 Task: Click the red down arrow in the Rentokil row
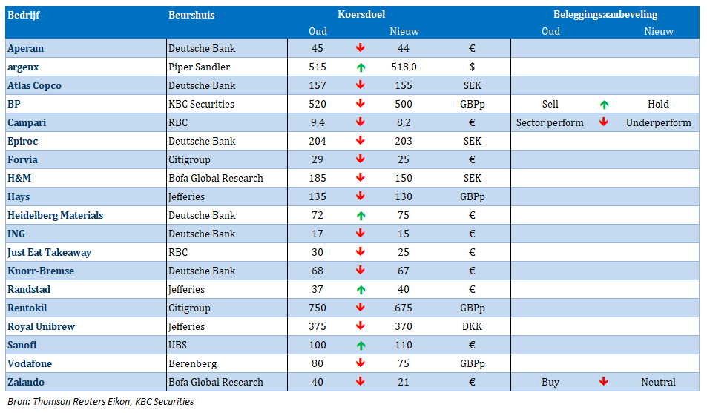point(361,307)
